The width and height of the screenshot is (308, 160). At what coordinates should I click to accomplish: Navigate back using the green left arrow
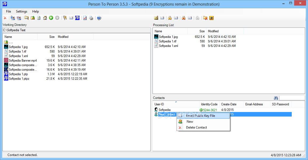(x=51, y=18)
